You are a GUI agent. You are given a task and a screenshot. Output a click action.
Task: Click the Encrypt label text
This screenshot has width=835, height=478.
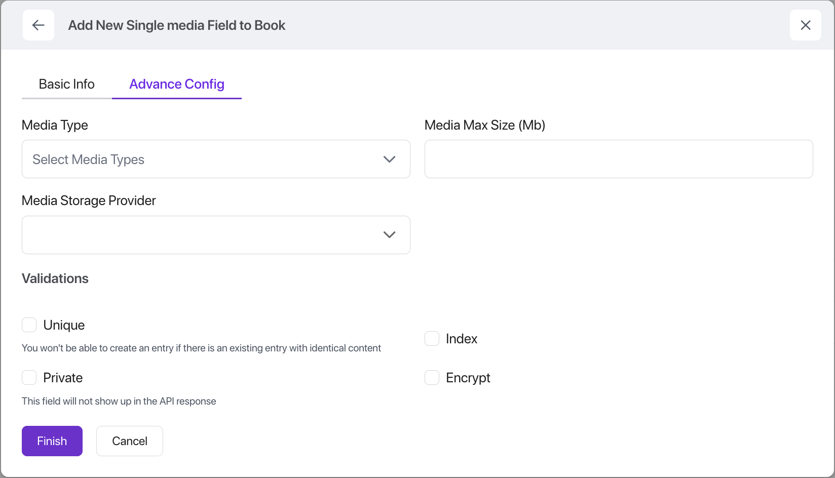[x=468, y=378]
